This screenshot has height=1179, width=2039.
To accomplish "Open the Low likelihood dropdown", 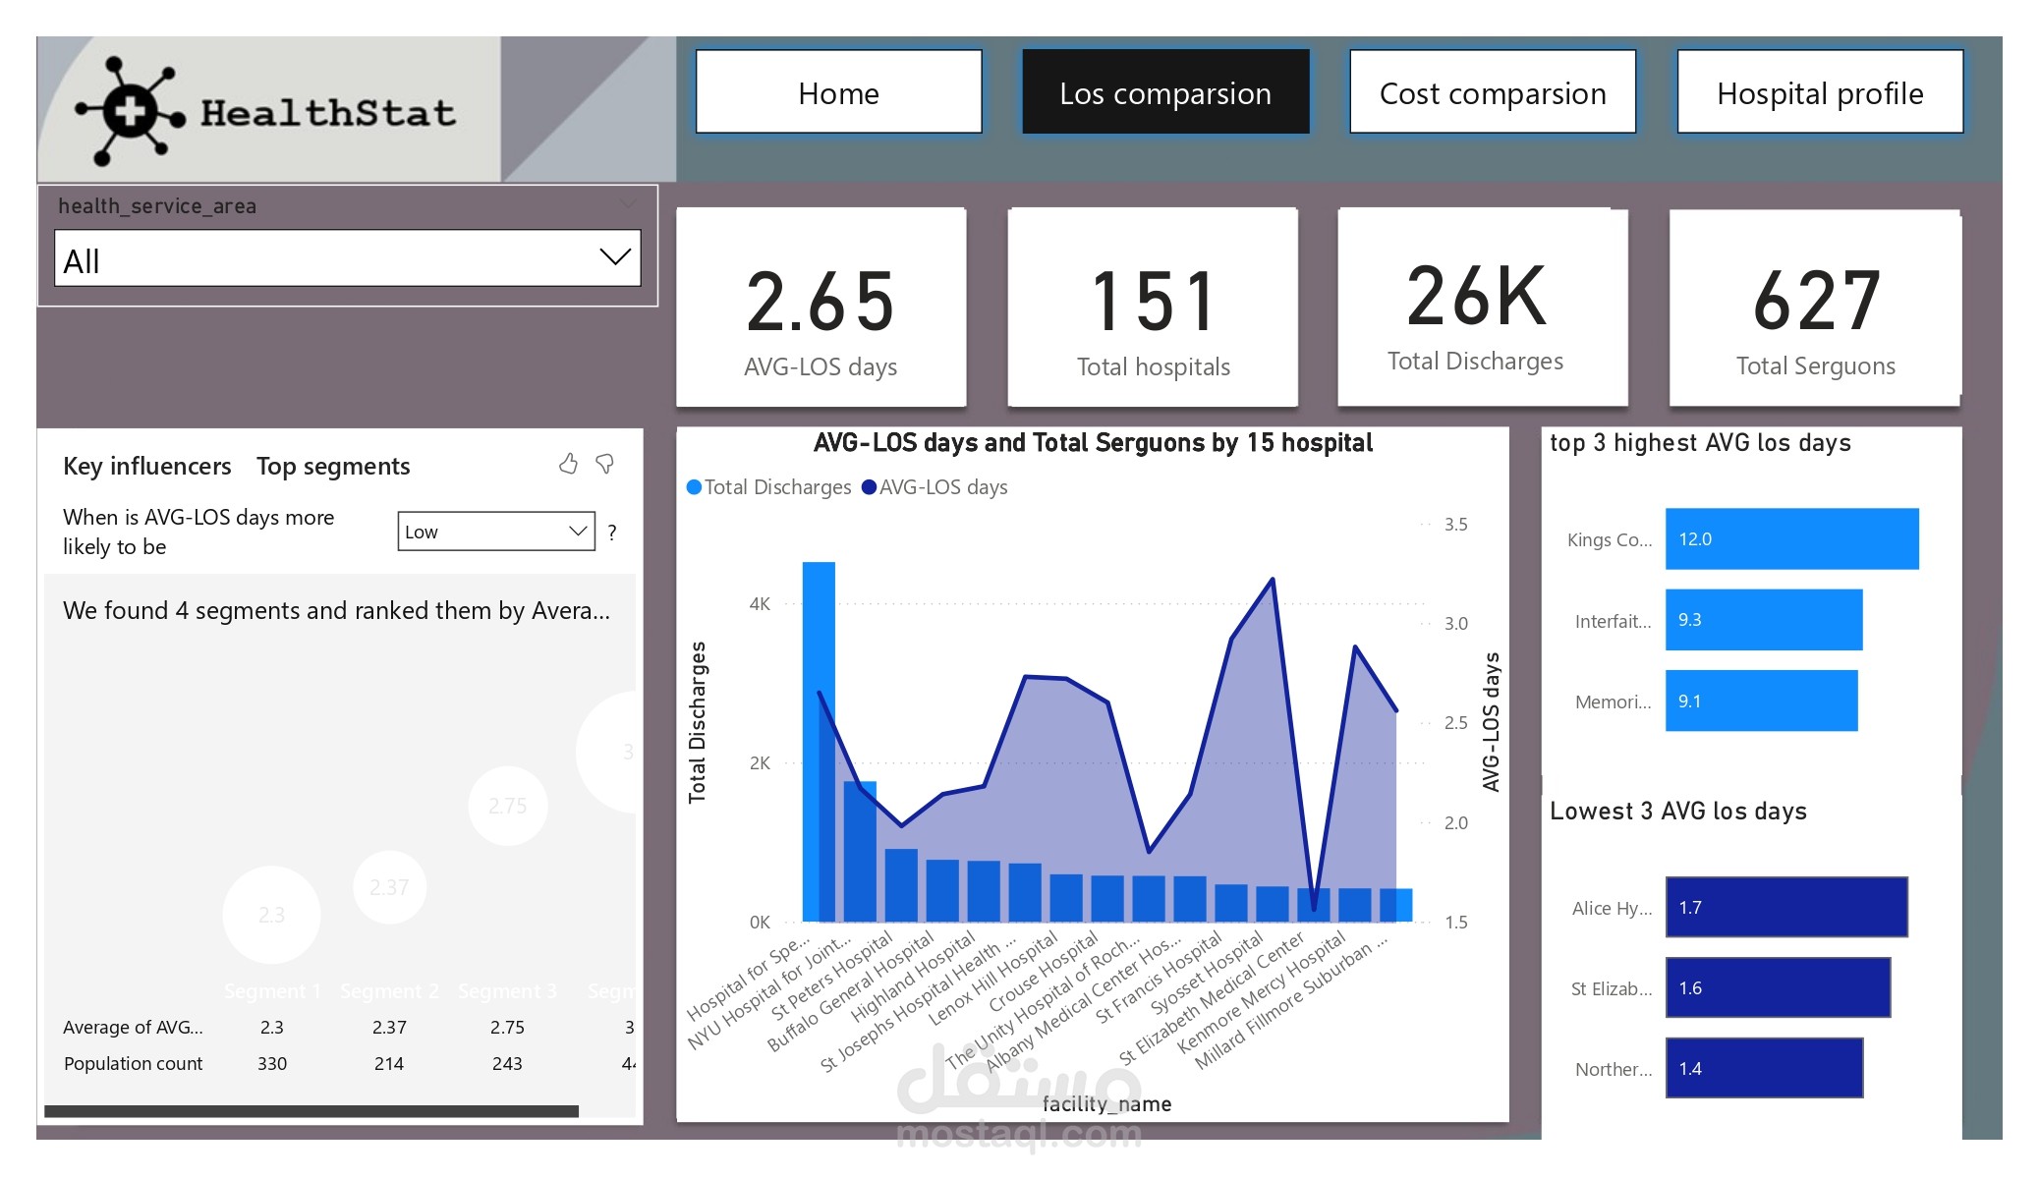I will [x=496, y=532].
